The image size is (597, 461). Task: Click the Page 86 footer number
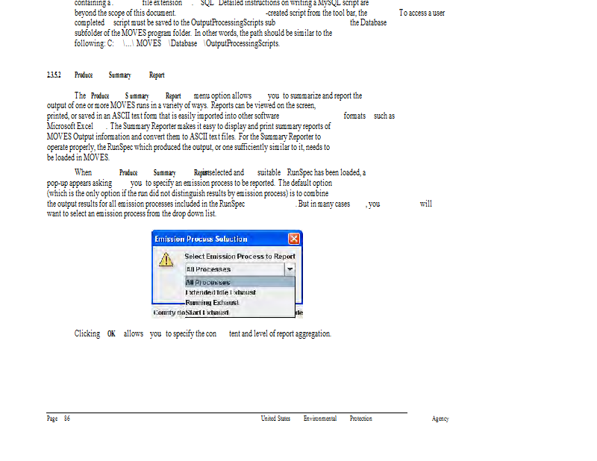pos(58,418)
